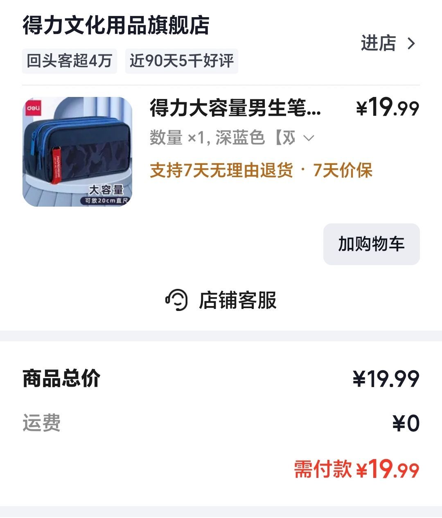This screenshot has width=442, height=518.
Task: Tap the 回头客超4万 tag
Action: click(x=70, y=61)
